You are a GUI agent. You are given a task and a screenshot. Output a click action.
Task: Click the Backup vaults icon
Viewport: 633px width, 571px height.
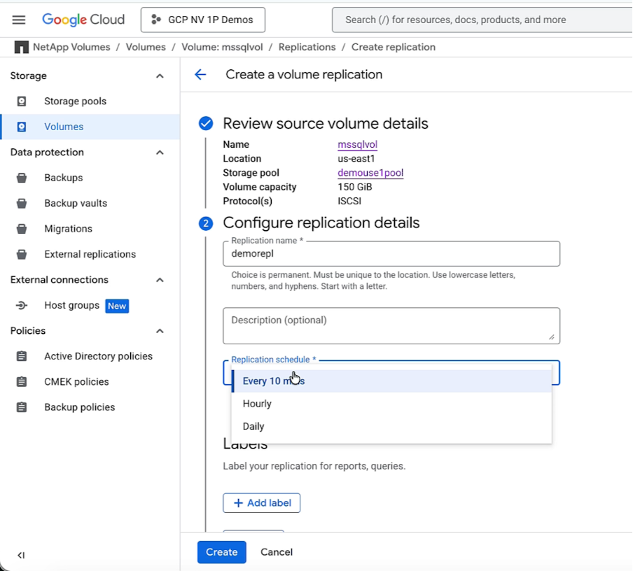pyautogui.click(x=22, y=203)
